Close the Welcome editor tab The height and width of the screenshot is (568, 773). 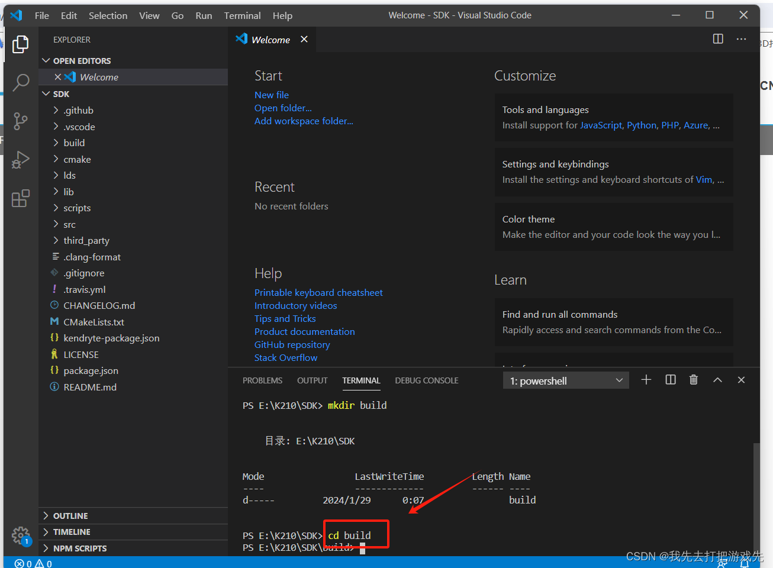coord(304,39)
